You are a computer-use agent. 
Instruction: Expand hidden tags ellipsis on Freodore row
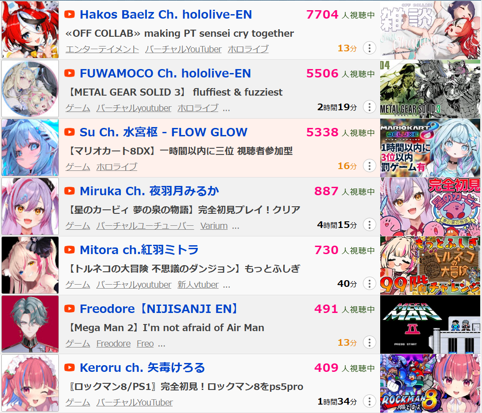[x=162, y=344]
